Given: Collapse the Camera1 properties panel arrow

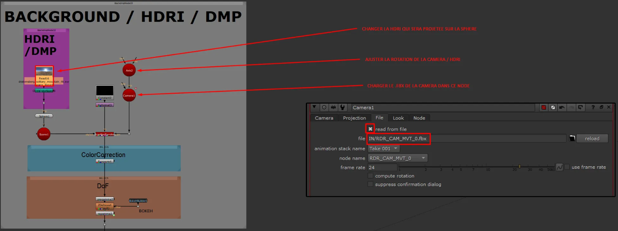Looking at the screenshot, I should (314, 107).
